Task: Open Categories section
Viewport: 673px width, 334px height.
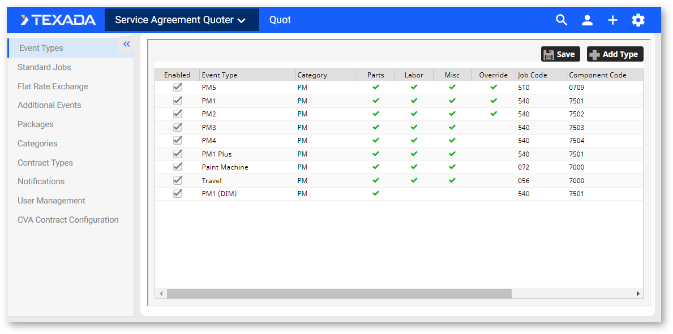Action: [x=37, y=143]
